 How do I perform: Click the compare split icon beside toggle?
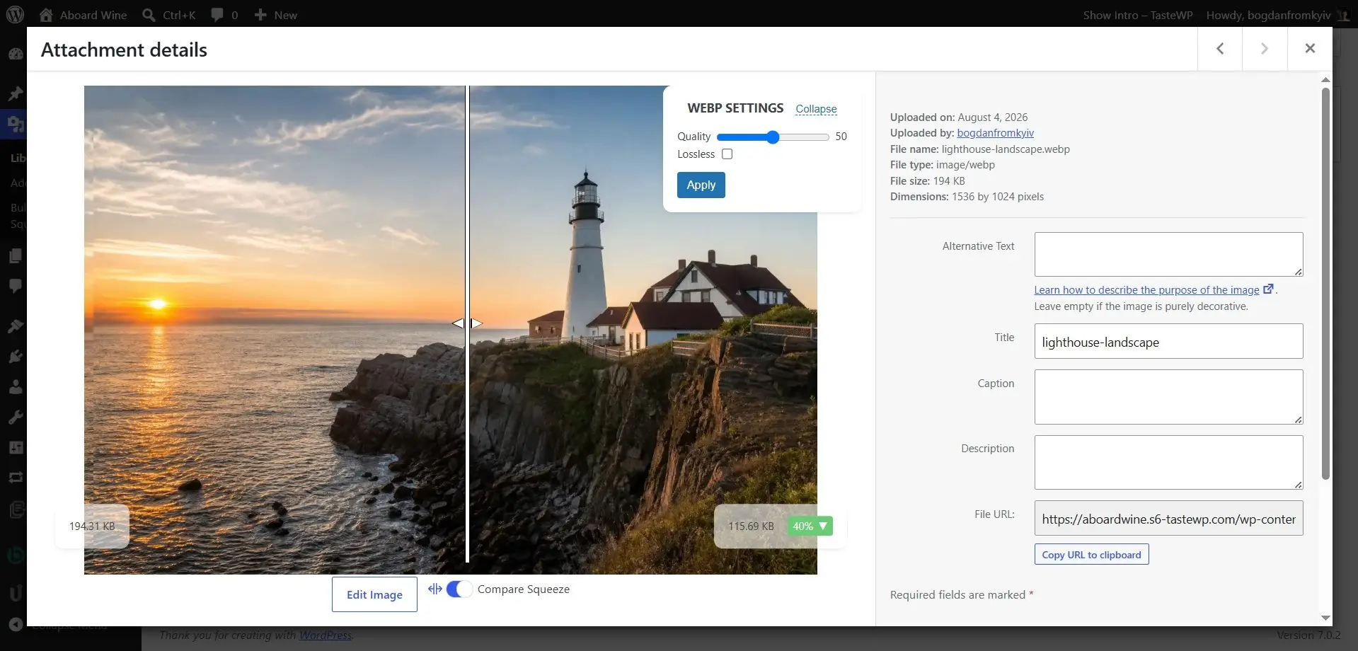pos(435,589)
